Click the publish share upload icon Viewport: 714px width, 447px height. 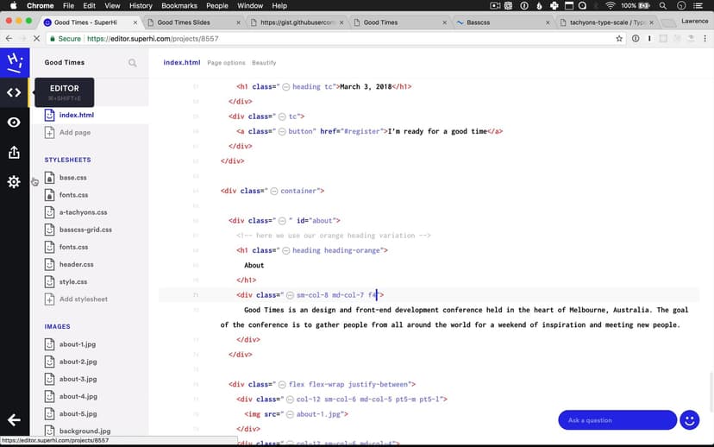(x=14, y=153)
